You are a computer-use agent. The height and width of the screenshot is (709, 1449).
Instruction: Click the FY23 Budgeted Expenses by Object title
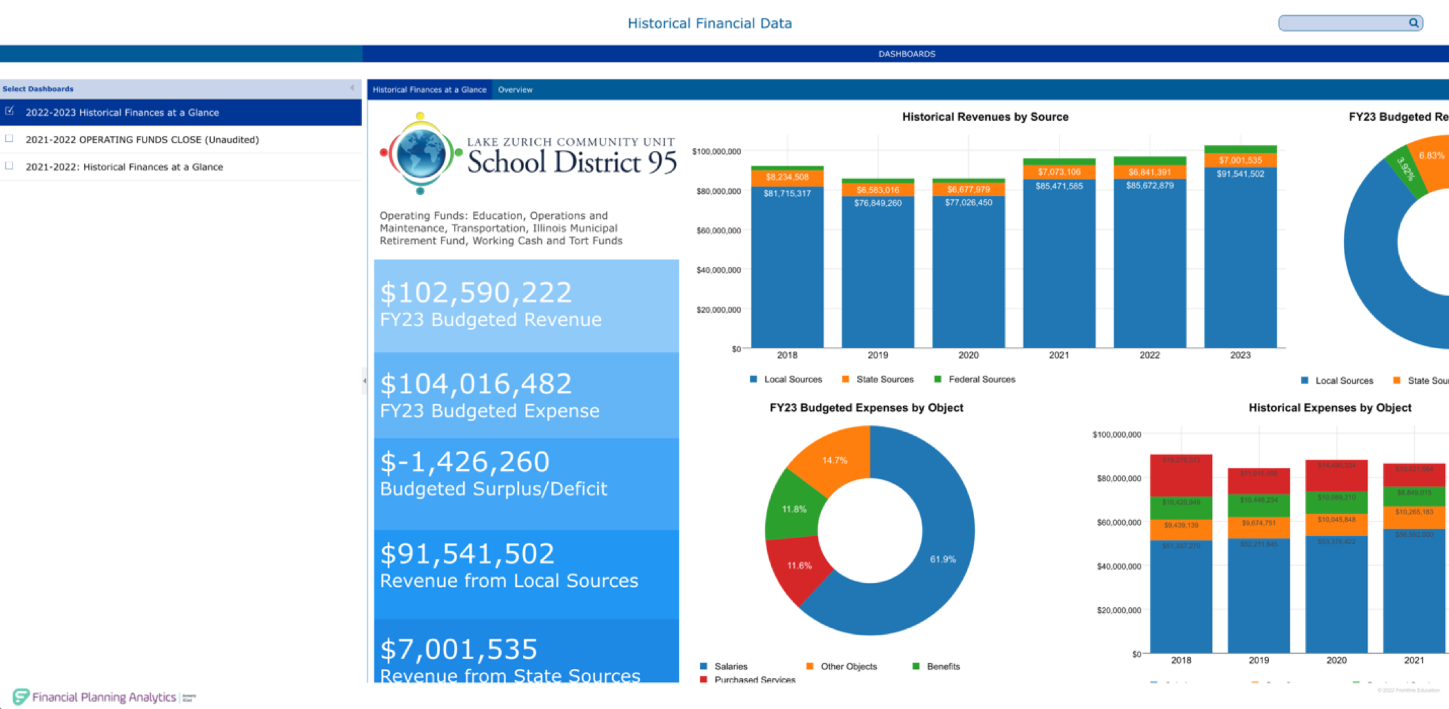pos(866,407)
